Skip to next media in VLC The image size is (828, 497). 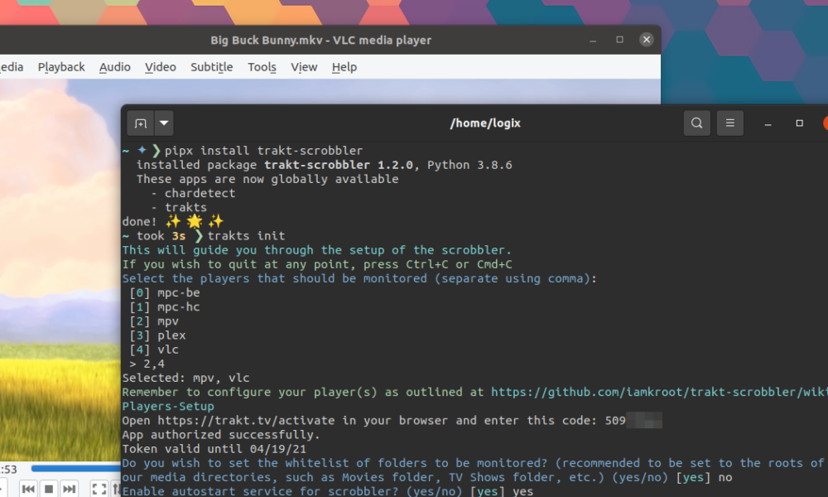69,489
